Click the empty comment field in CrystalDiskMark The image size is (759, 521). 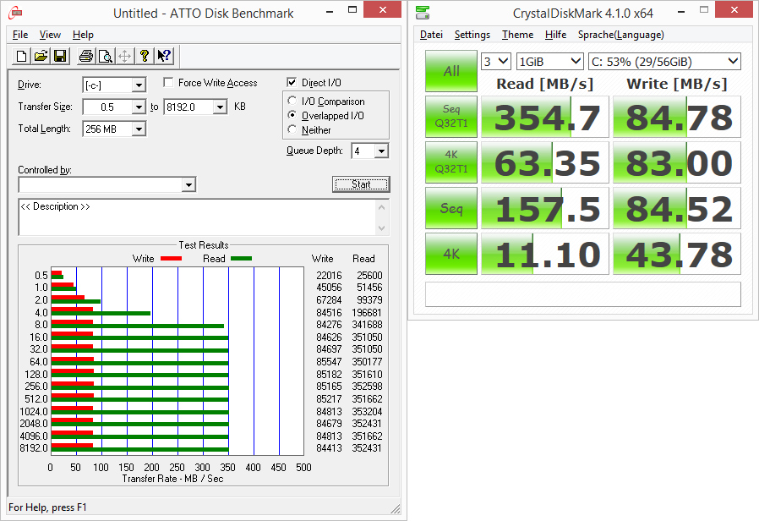coord(583,294)
